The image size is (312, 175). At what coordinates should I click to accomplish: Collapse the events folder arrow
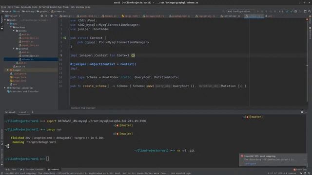14,31
